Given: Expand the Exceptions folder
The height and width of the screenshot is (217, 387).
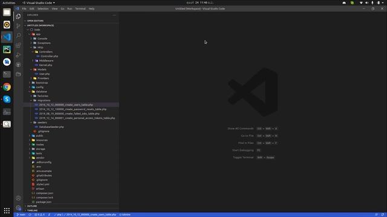Looking at the screenshot, I should (44, 43).
